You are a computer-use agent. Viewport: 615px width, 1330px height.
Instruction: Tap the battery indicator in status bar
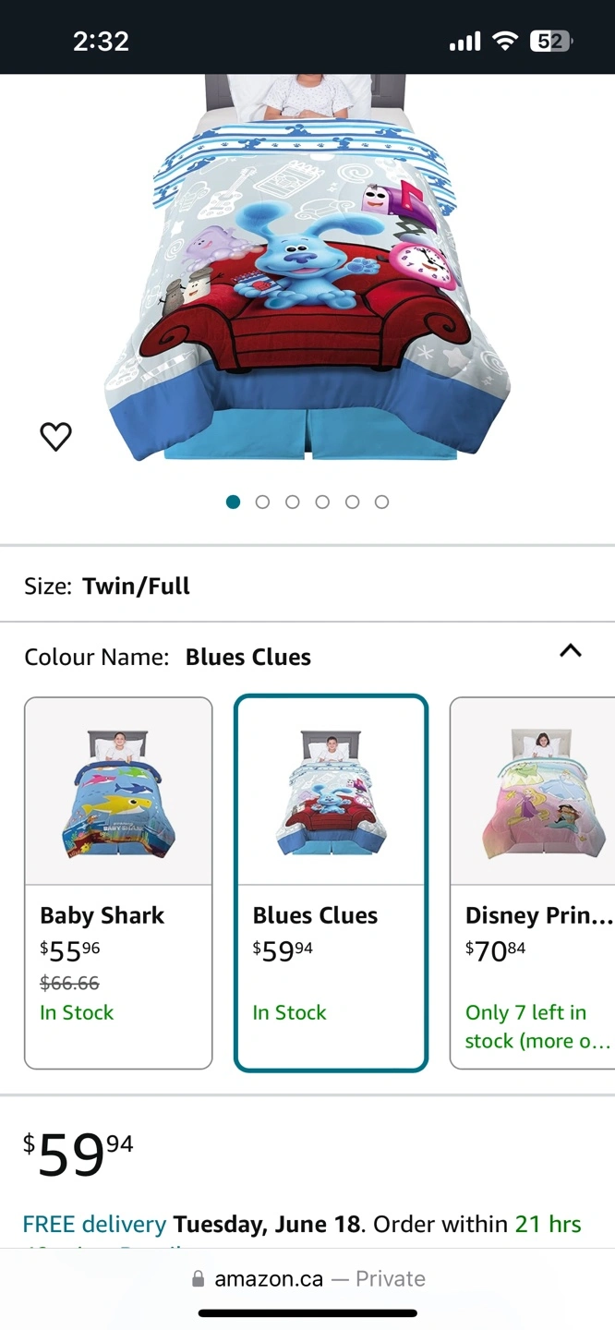pyautogui.click(x=551, y=42)
